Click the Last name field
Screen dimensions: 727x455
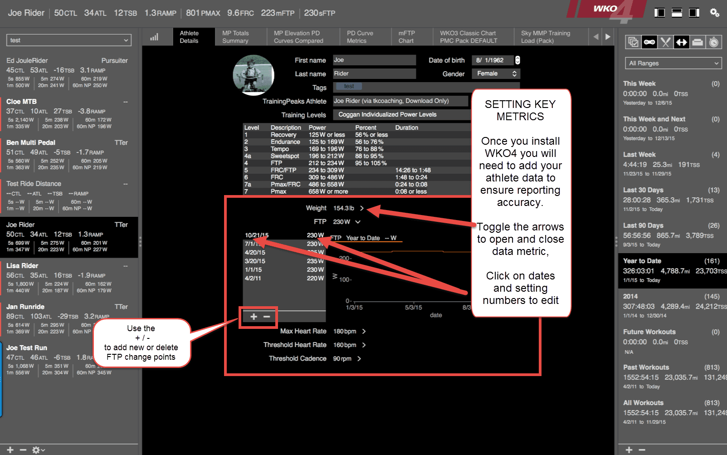[375, 73]
